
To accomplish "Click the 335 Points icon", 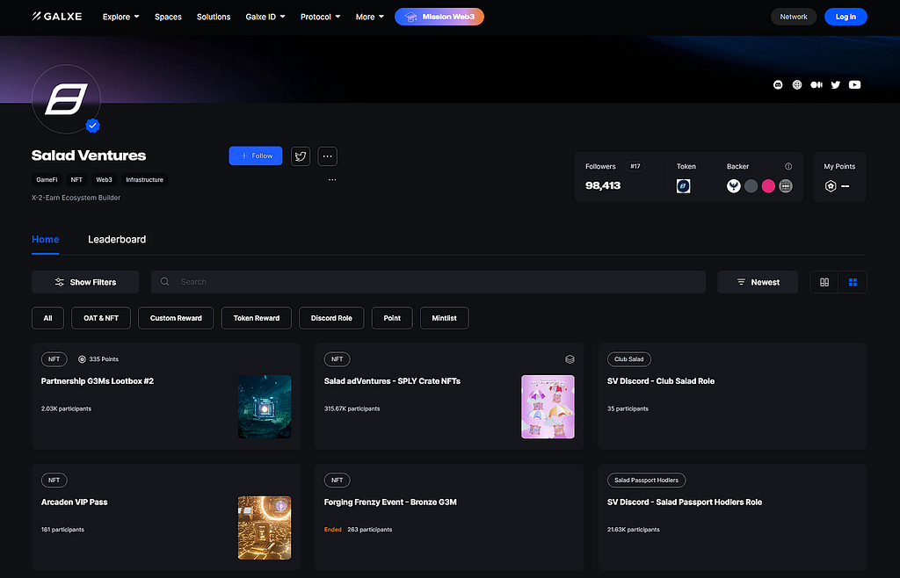I will pos(82,359).
